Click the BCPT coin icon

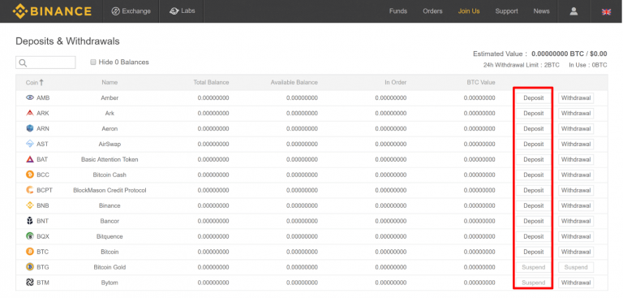pos(30,190)
